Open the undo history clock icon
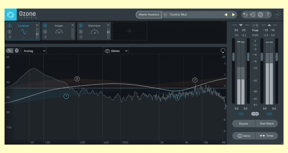 (x=253, y=15)
